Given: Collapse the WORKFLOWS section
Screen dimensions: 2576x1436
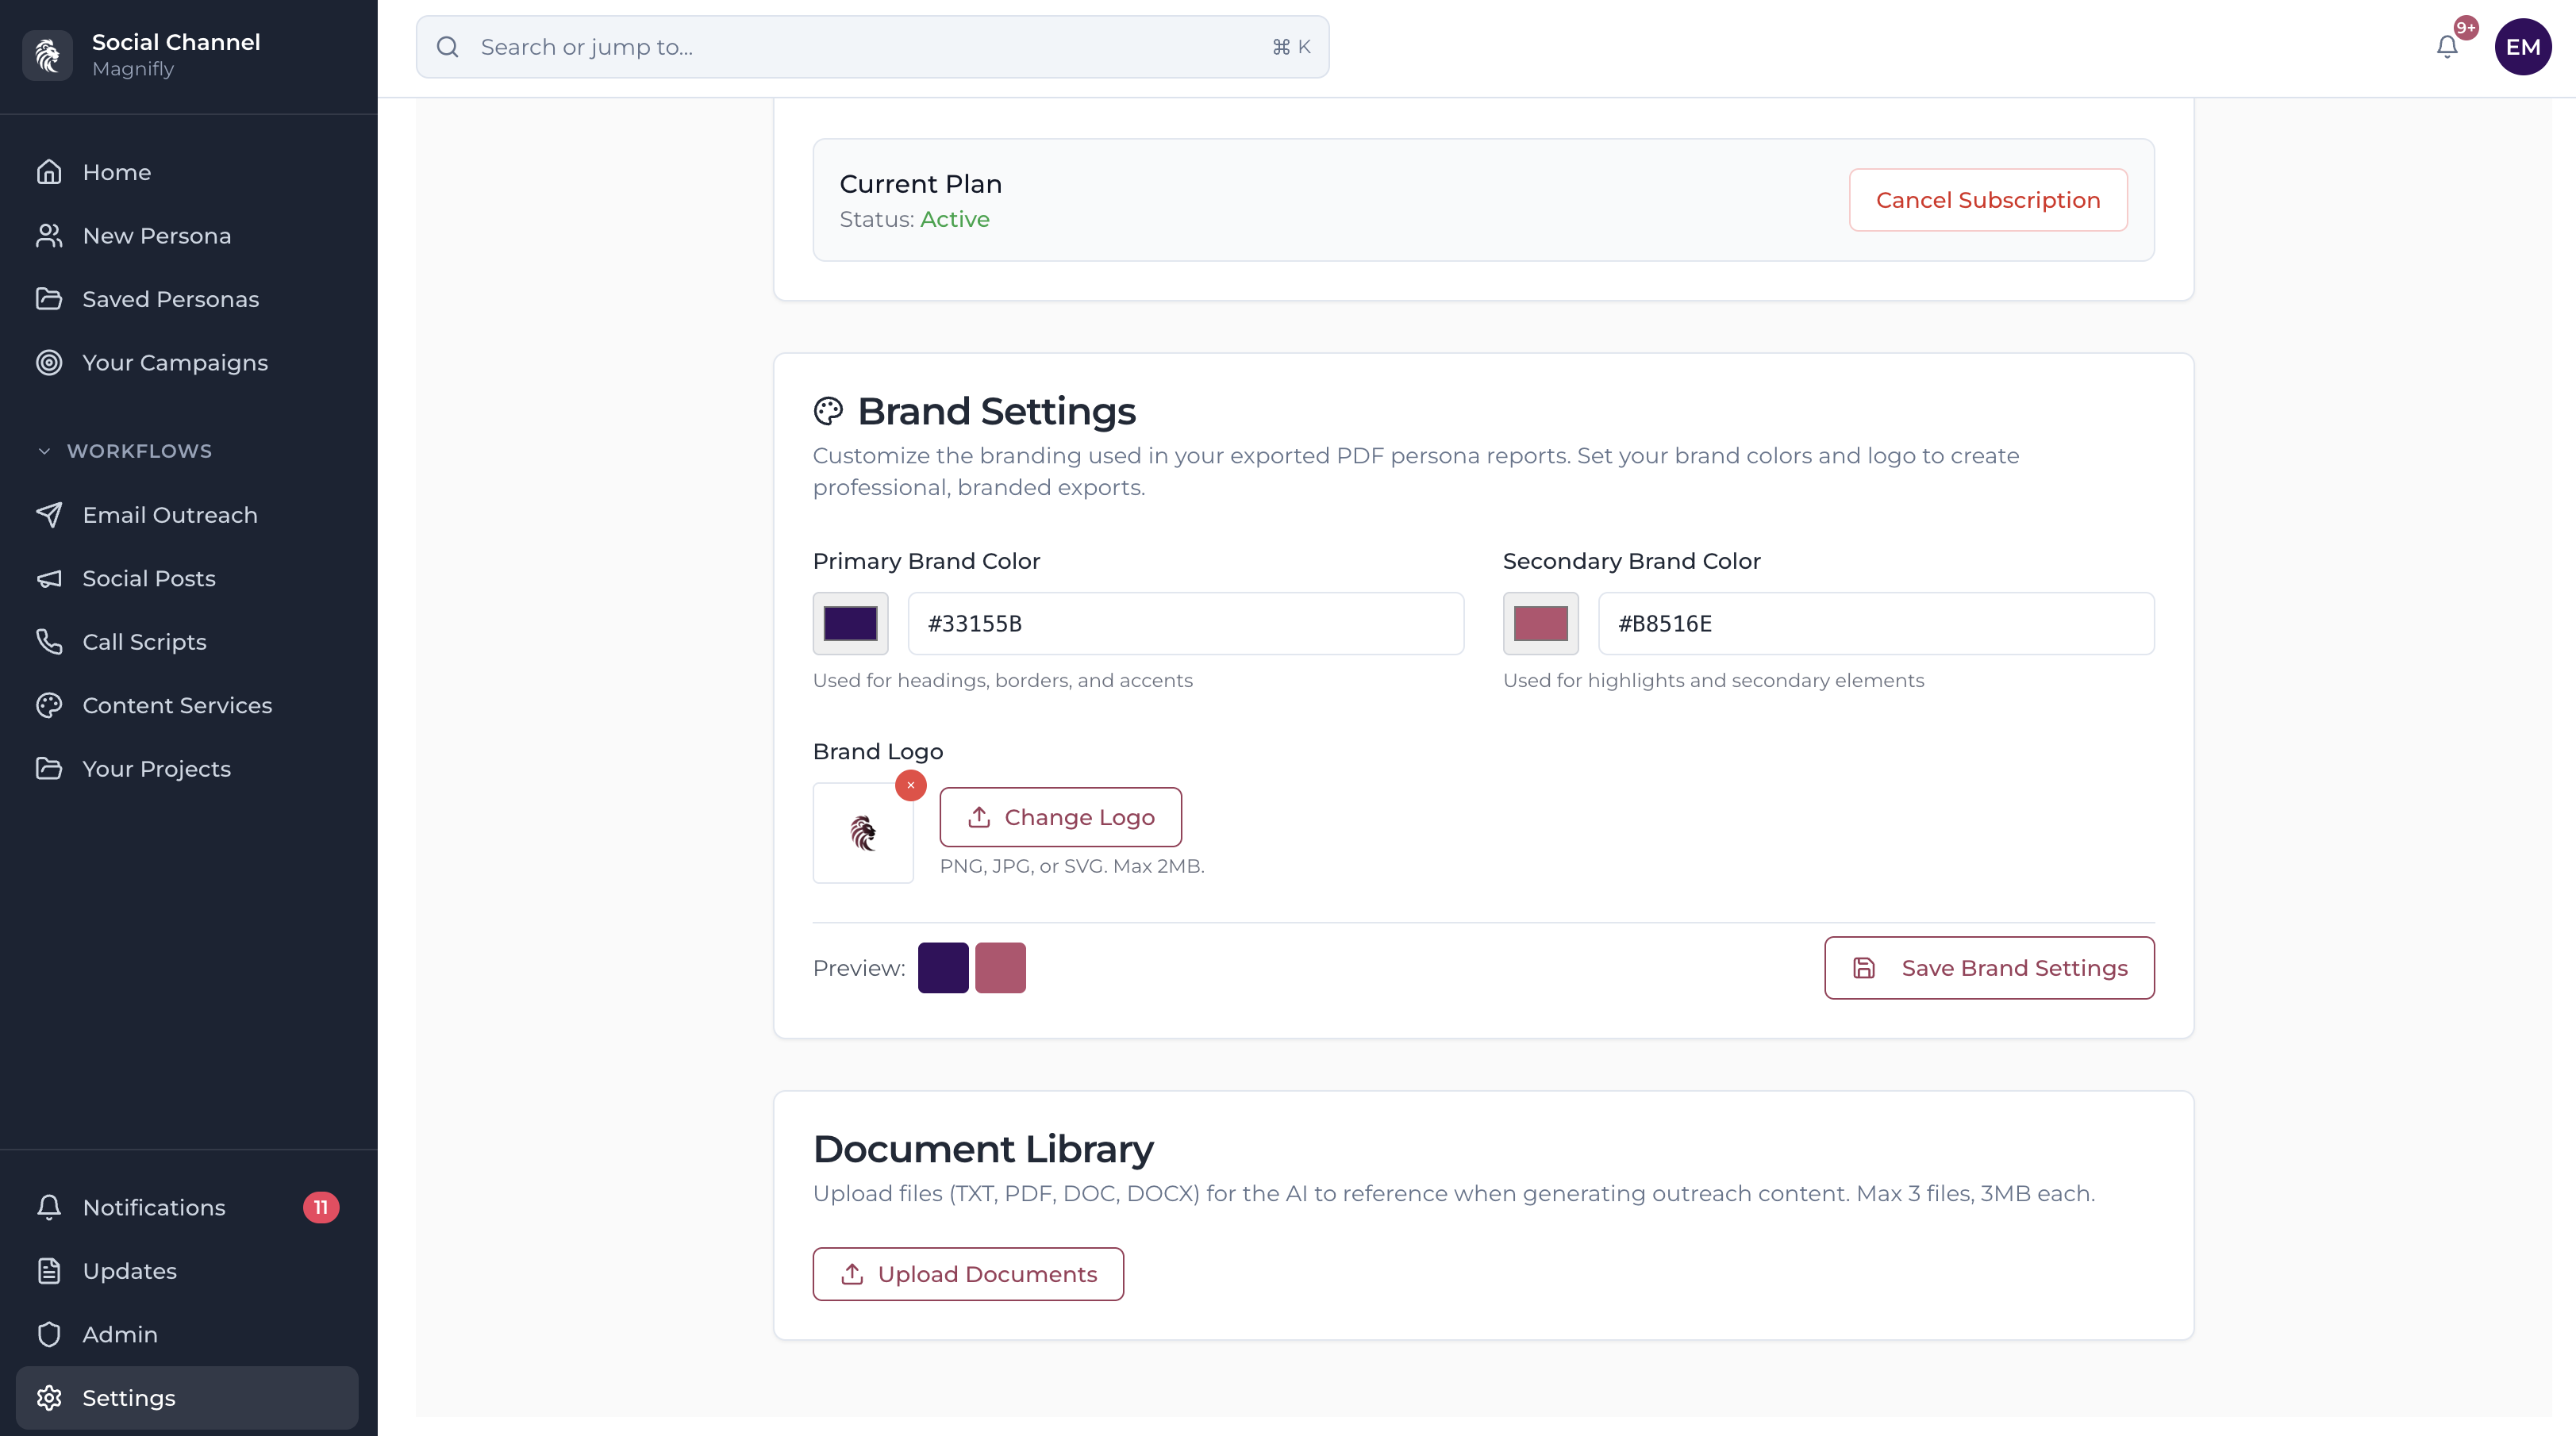Looking at the screenshot, I should 44,451.
